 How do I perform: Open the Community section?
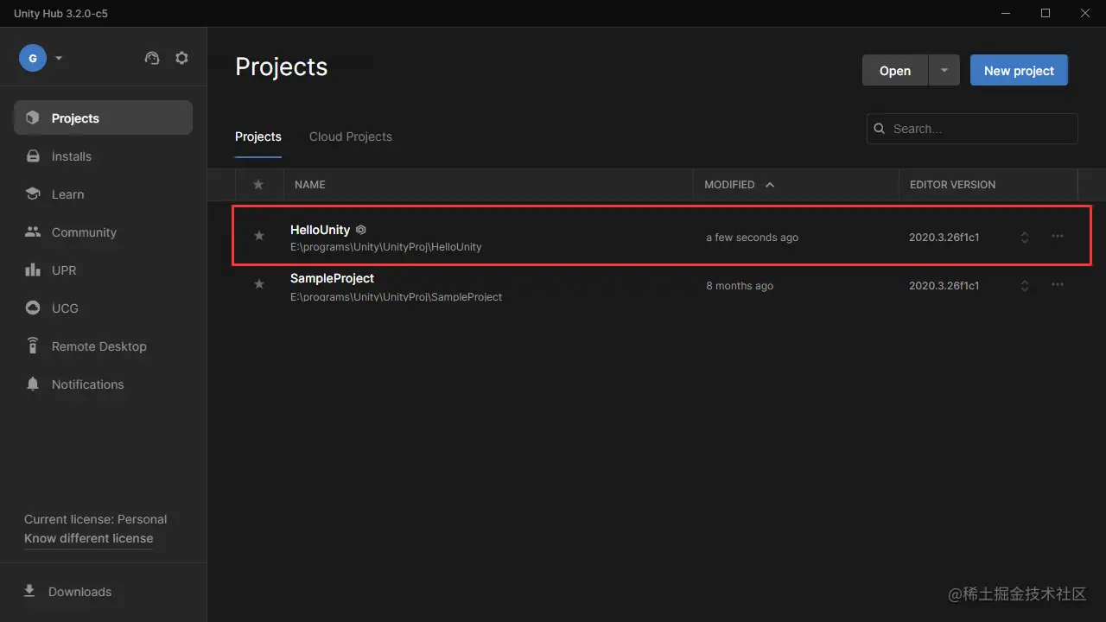pyautogui.click(x=103, y=232)
